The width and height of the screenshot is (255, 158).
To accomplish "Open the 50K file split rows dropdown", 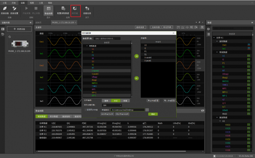I will tap(112, 105).
